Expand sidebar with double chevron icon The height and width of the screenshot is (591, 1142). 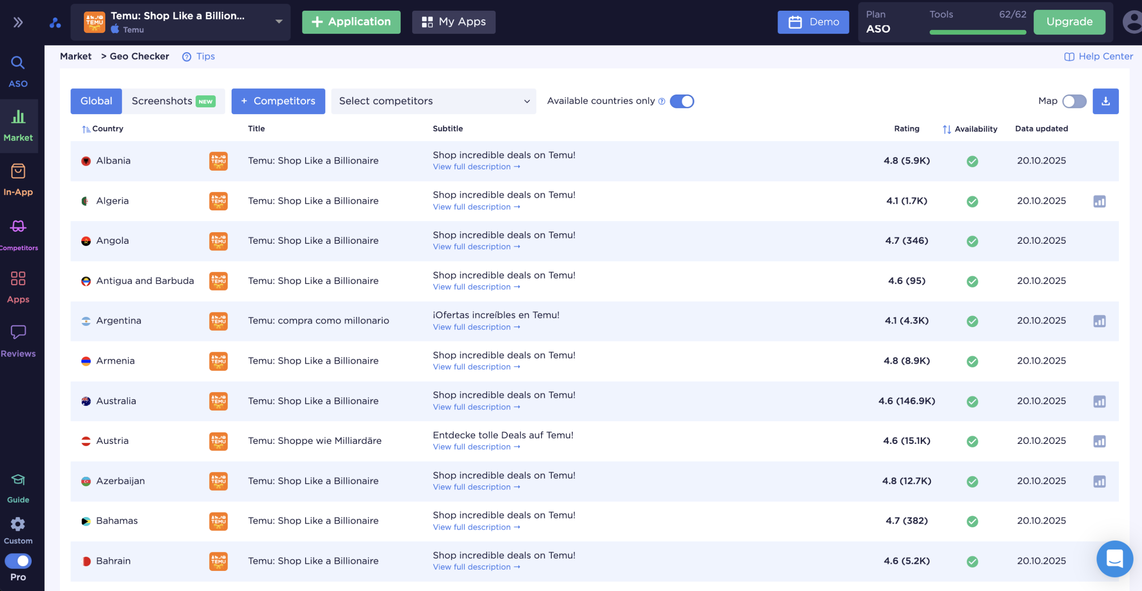pyautogui.click(x=18, y=22)
